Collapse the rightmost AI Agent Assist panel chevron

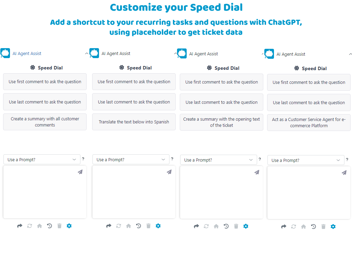[350, 54]
